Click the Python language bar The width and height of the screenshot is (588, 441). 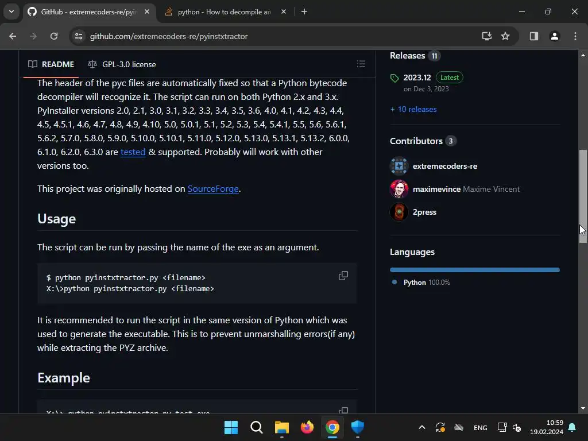pos(475,270)
